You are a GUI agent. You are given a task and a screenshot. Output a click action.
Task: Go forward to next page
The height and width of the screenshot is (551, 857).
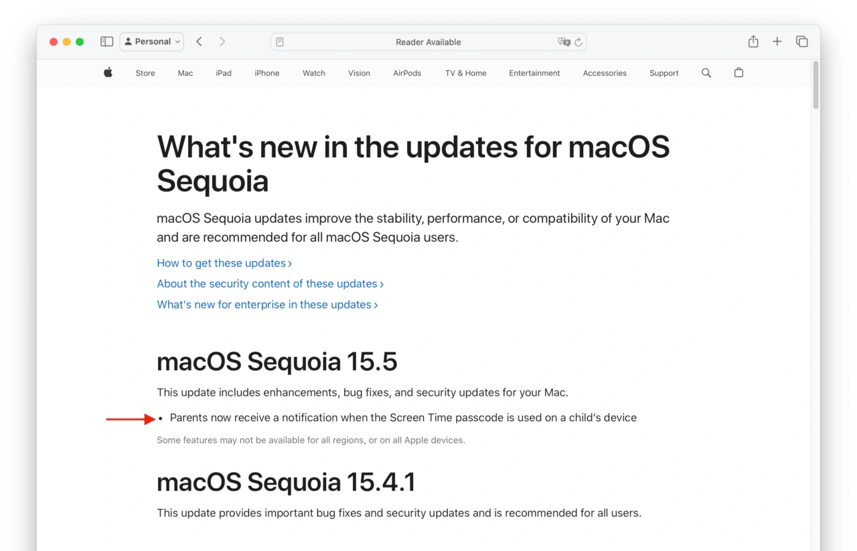click(x=222, y=42)
